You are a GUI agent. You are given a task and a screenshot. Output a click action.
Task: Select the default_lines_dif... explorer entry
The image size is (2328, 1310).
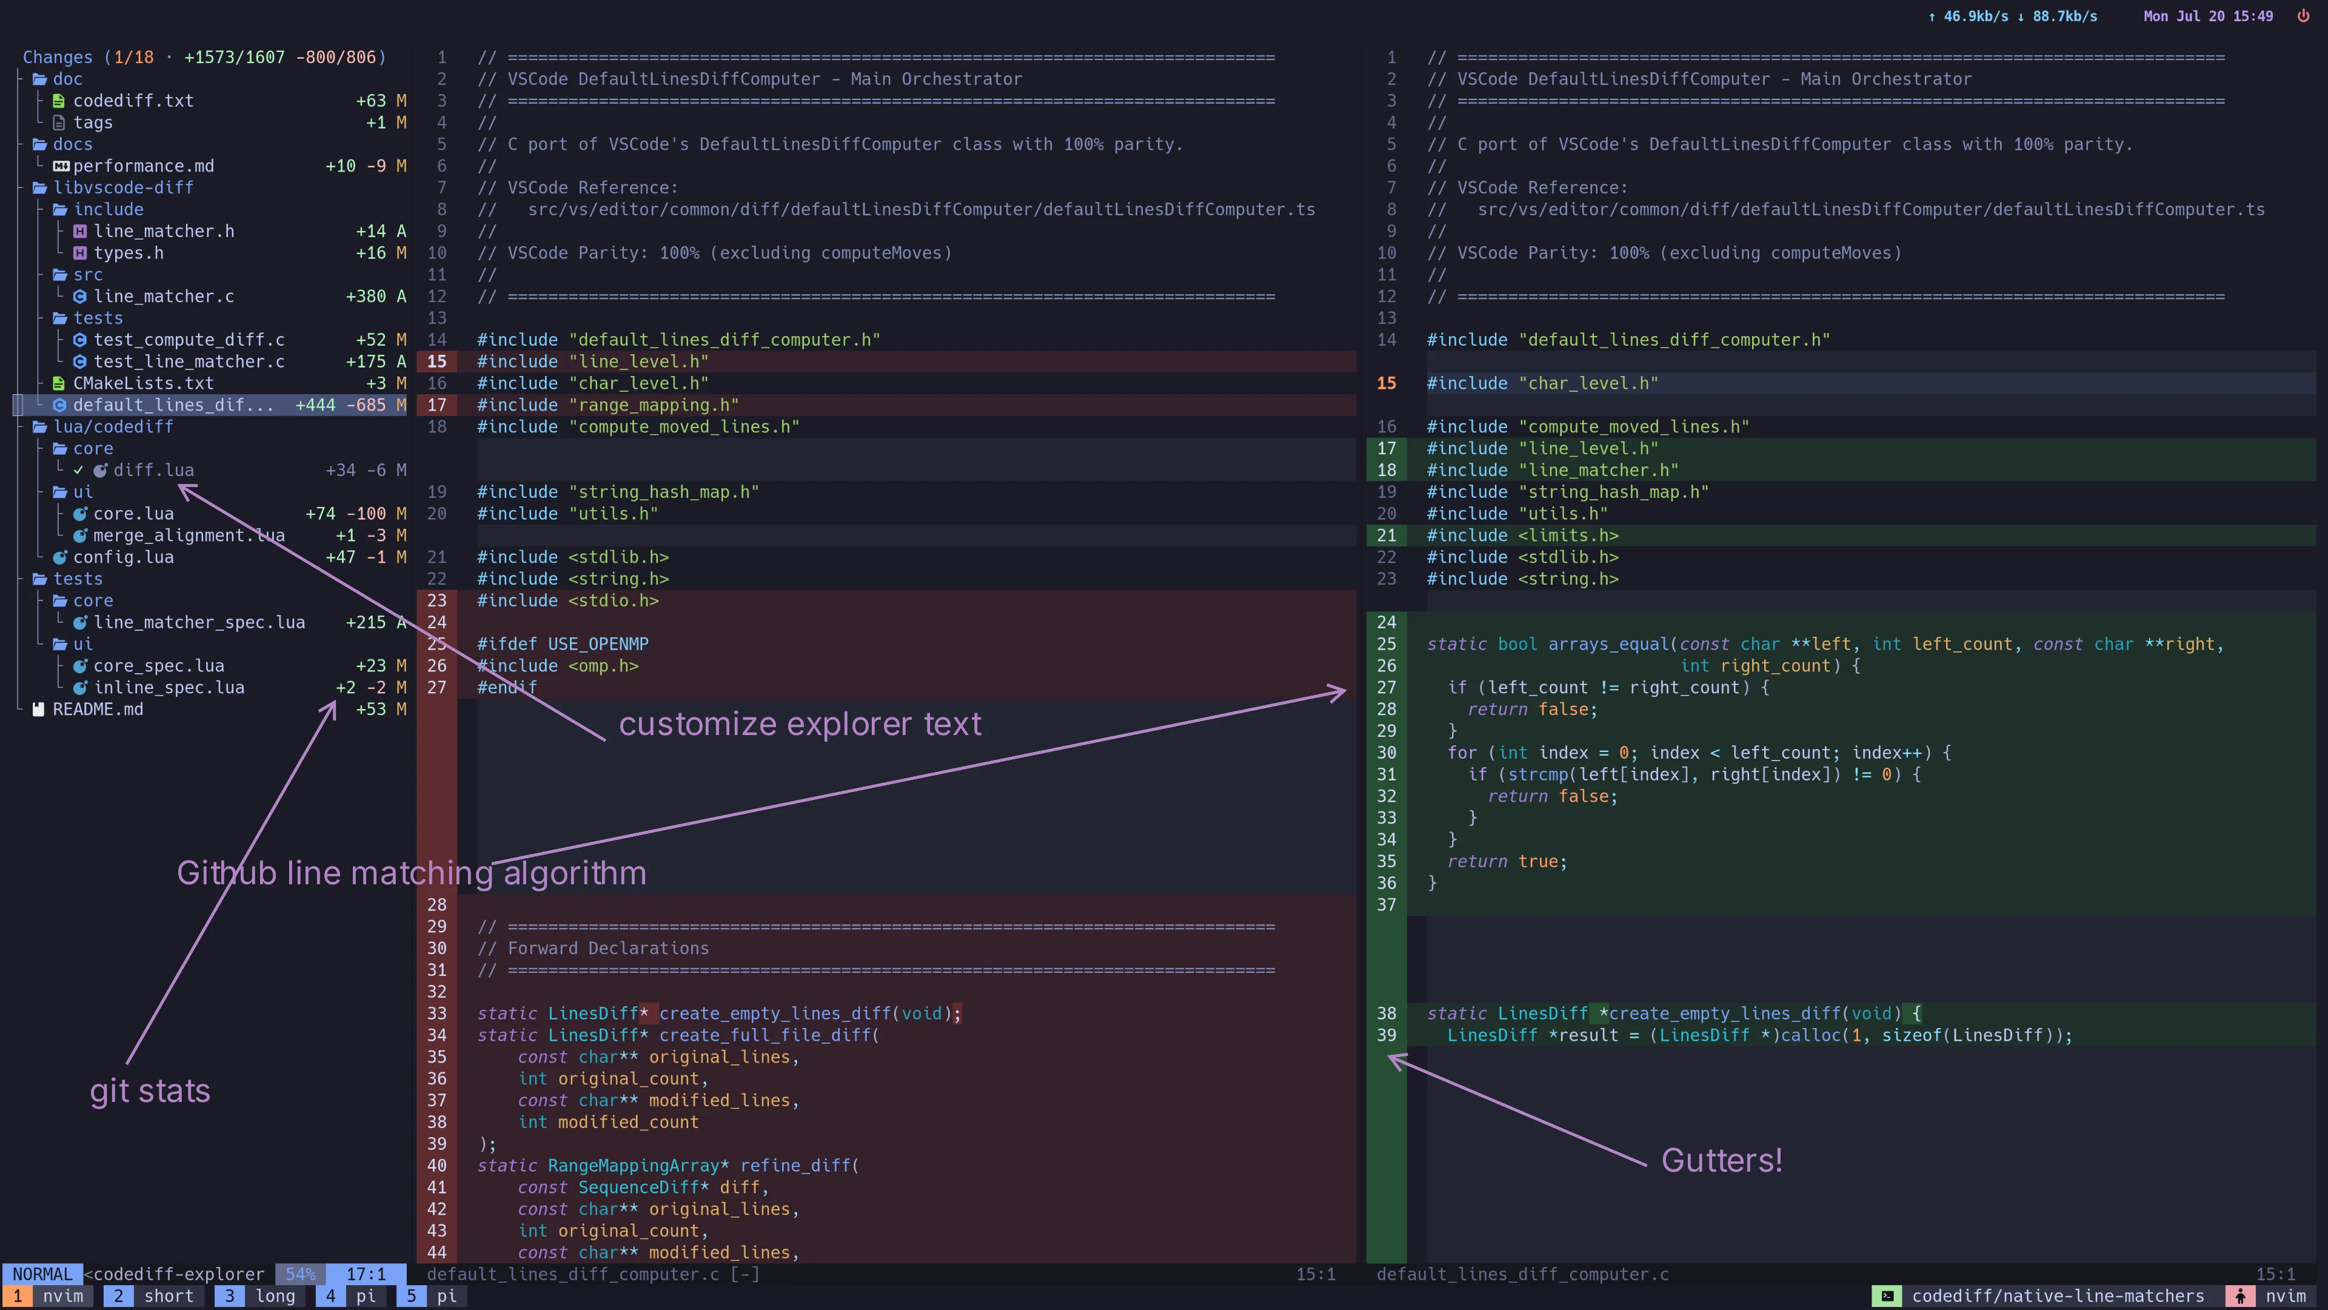click(x=210, y=405)
